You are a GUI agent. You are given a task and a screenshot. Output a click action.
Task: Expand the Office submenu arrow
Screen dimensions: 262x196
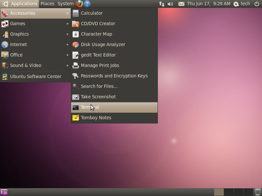click(x=68, y=55)
